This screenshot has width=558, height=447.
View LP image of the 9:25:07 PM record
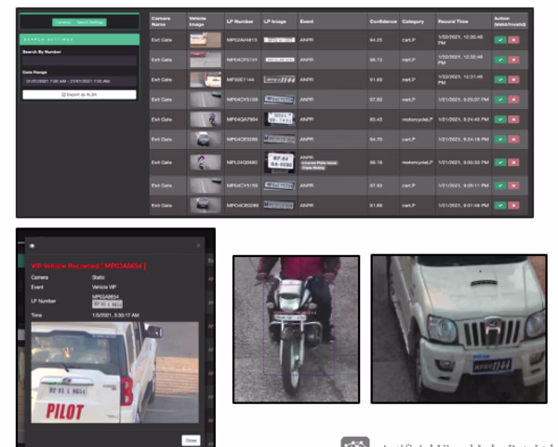279,100
